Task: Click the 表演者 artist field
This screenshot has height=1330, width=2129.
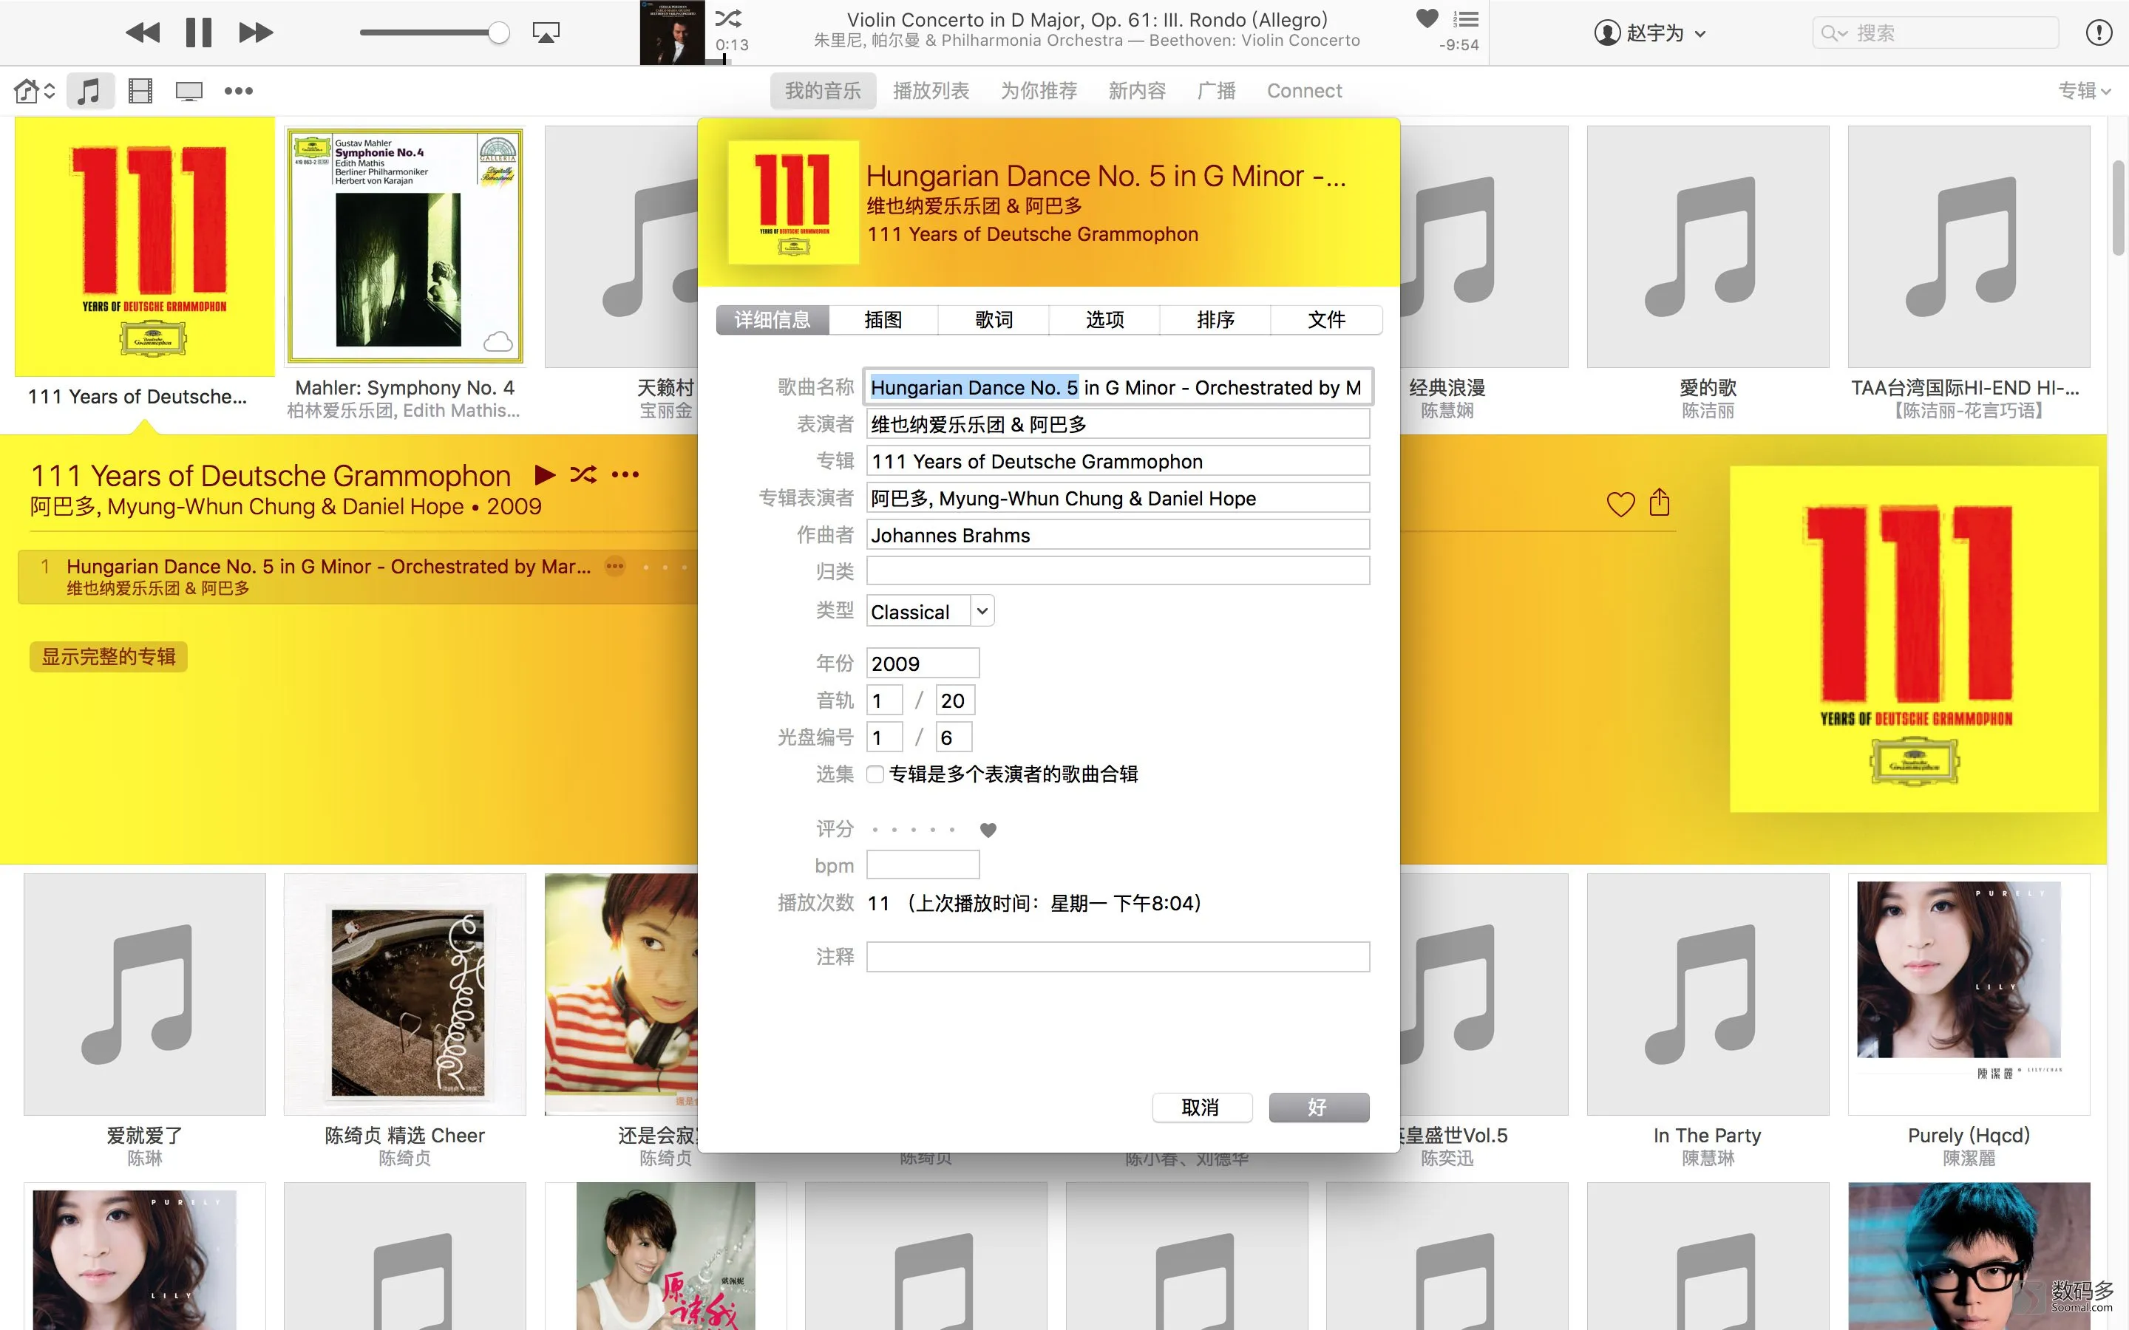Action: 1117,424
